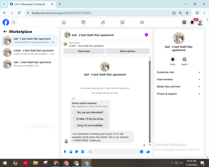Click the group photo in right info panel
Screen dimensions: 209x167
179,38
